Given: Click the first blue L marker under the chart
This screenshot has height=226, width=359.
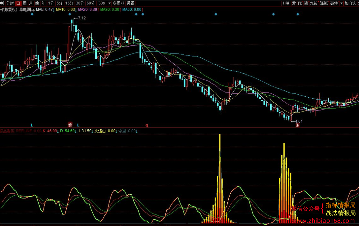Looking at the screenshot, I should [32, 125].
